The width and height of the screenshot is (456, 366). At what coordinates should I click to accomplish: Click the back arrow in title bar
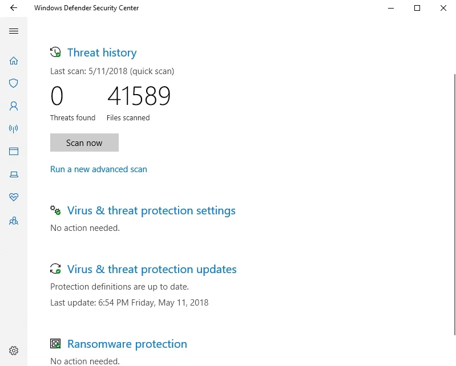pos(14,8)
